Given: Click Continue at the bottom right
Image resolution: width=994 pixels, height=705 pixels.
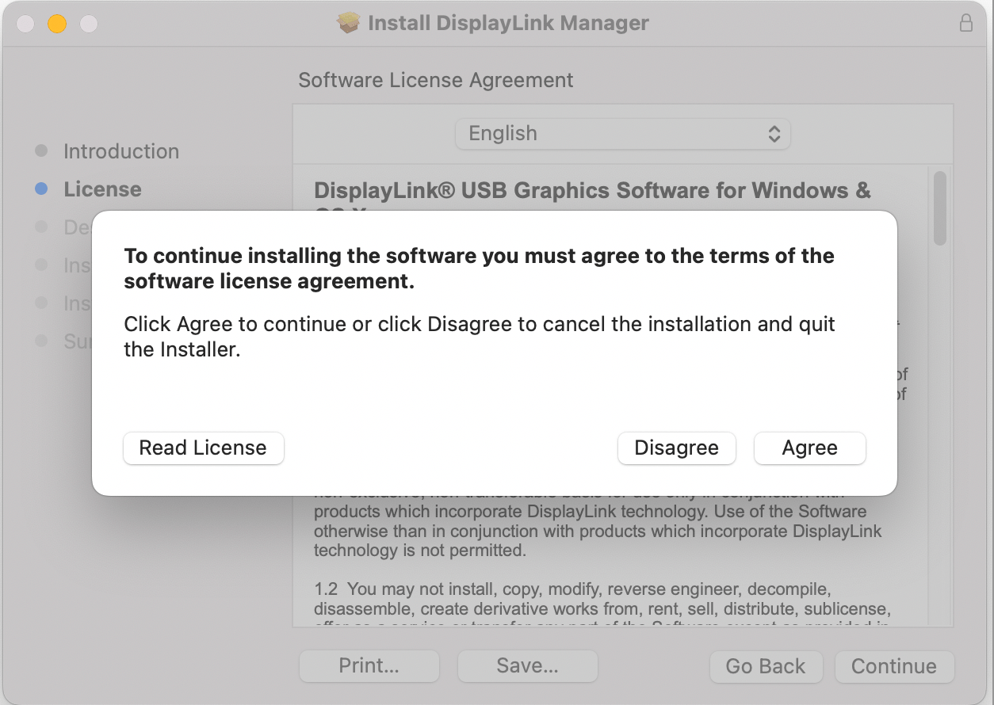Looking at the screenshot, I should [894, 666].
